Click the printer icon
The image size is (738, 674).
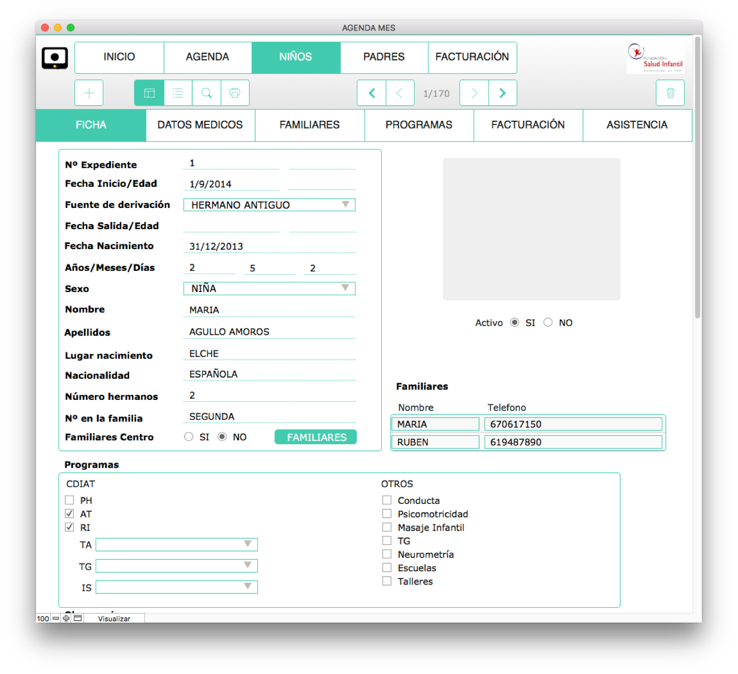[x=235, y=93]
